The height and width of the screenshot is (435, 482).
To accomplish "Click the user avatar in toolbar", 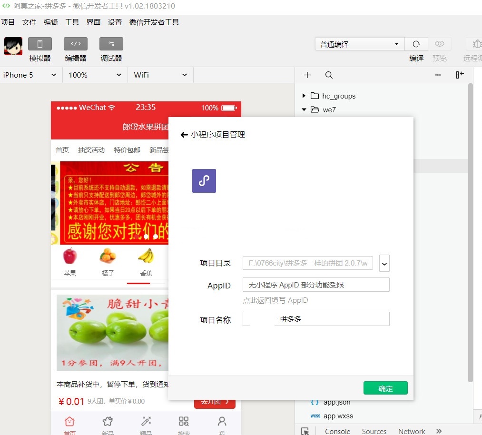I will [13, 46].
